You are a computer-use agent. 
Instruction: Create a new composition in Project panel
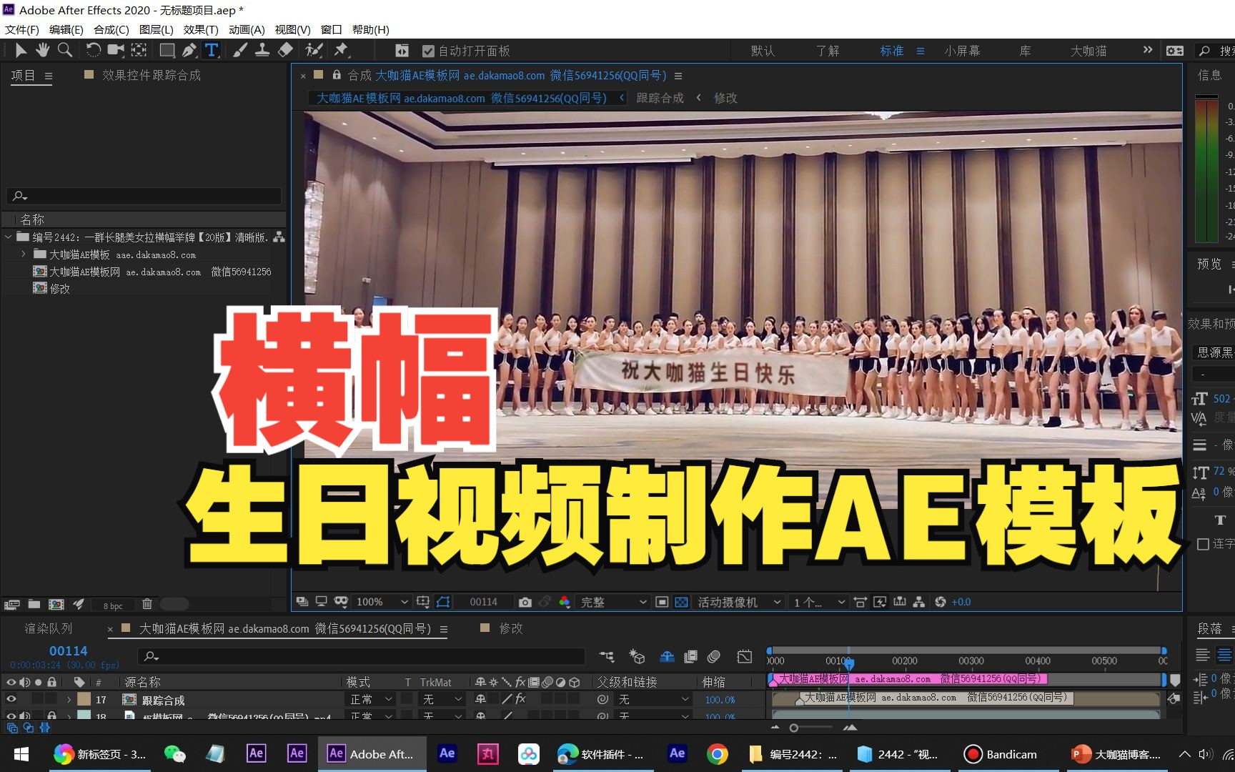click(56, 605)
